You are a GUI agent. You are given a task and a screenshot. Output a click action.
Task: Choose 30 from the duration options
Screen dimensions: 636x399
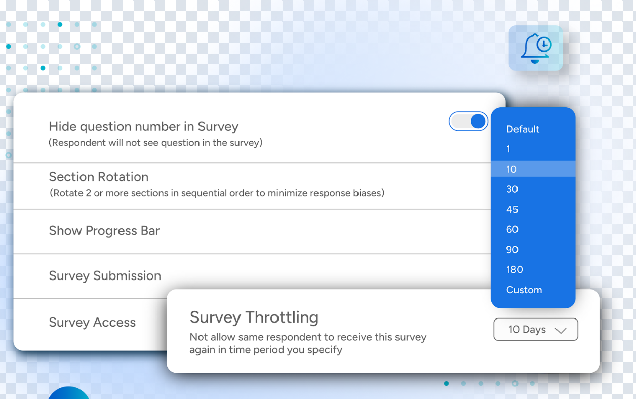pyautogui.click(x=512, y=189)
